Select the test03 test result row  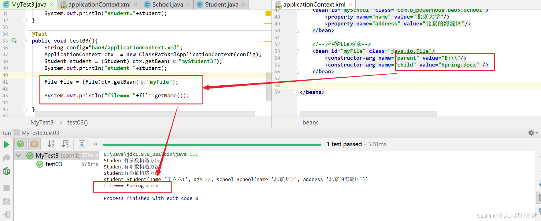pyautogui.click(x=56, y=164)
